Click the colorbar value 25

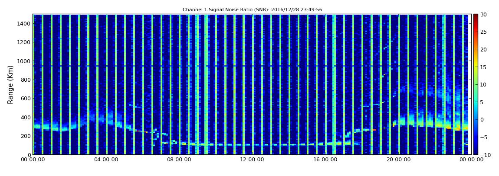click(484, 32)
